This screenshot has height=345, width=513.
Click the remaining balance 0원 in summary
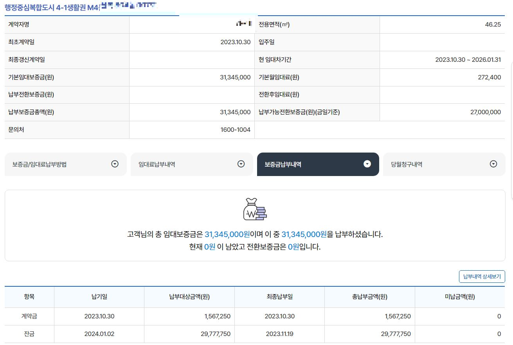pos(210,247)
